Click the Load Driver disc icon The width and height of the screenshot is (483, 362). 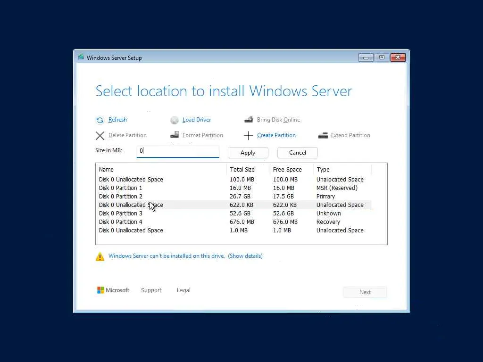point(175,120)
